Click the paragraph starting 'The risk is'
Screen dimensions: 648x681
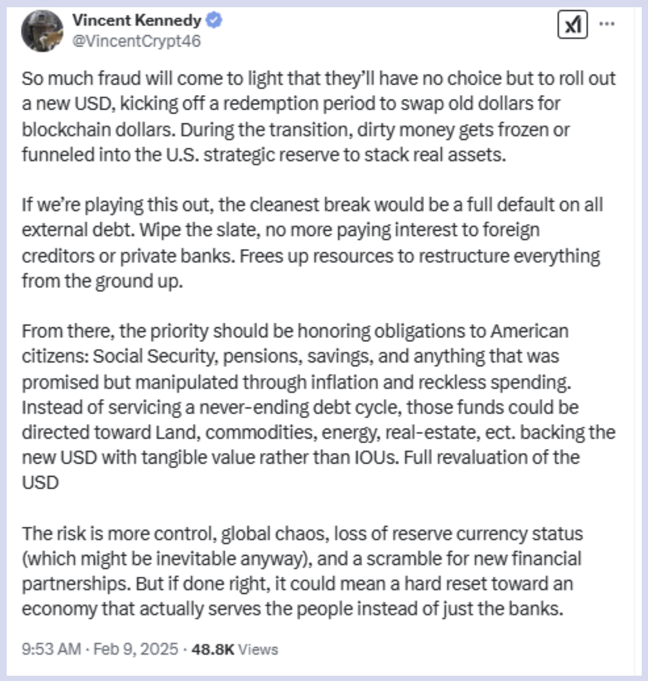[x=302, y=571]
